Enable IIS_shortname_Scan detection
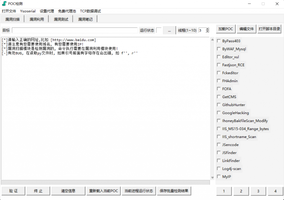 [x=219, y=137]
